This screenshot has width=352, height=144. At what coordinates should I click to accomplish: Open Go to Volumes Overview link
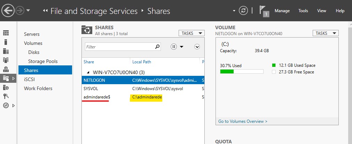[x=243, y=121]
